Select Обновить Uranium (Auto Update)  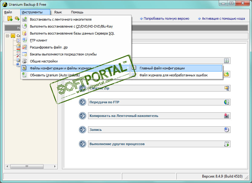coord(76,75)
